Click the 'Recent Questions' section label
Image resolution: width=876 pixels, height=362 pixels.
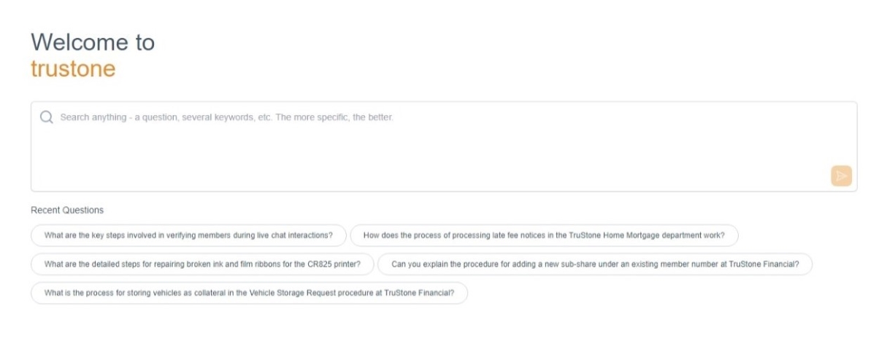pyautogui.click(x=67, y=210)
